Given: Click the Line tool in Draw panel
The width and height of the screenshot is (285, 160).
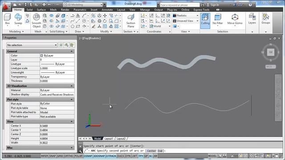Looking at the screenshot, I should 78,21.
